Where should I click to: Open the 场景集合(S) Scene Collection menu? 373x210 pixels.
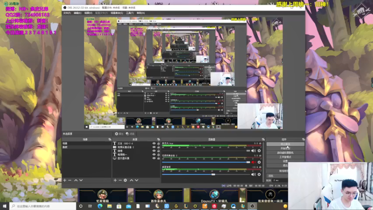[117, 13]
